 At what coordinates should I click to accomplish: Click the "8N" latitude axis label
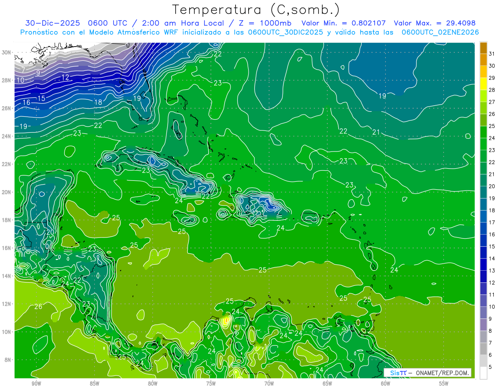click(x=8, y=360)
